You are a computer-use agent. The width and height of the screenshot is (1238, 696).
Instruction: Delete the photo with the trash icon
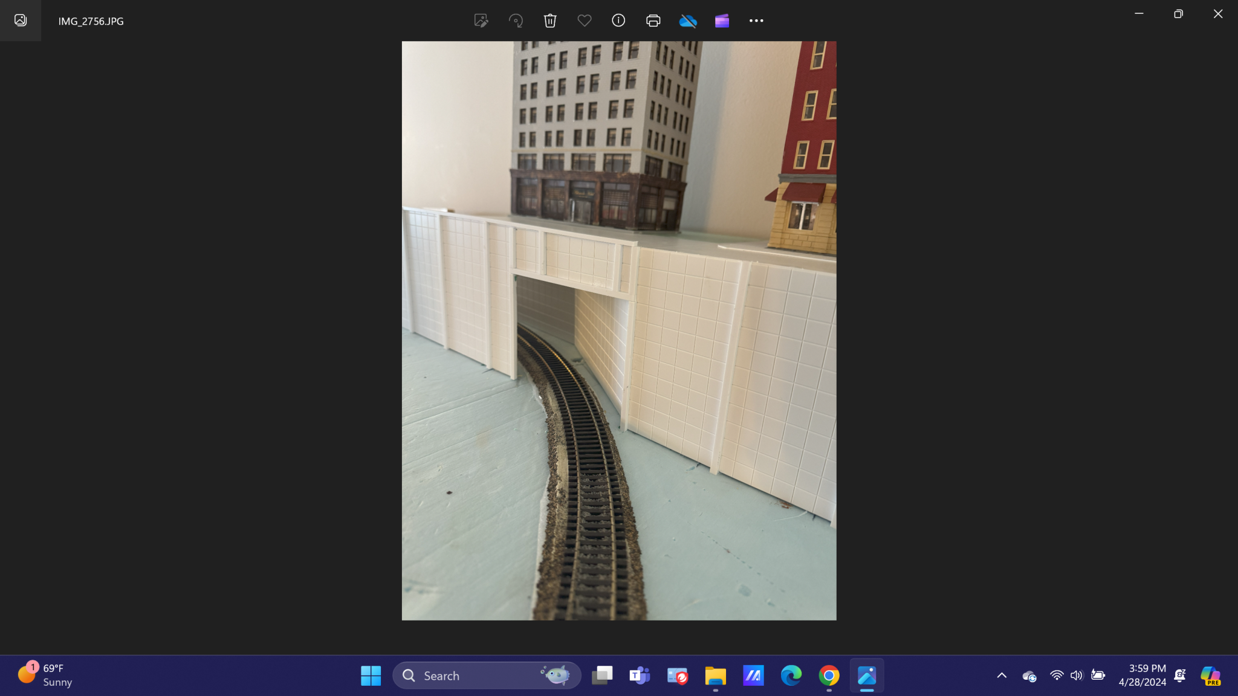(x=550, y=21)
